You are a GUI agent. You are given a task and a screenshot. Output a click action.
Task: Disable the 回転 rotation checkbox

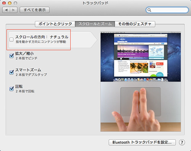(11, 89)
